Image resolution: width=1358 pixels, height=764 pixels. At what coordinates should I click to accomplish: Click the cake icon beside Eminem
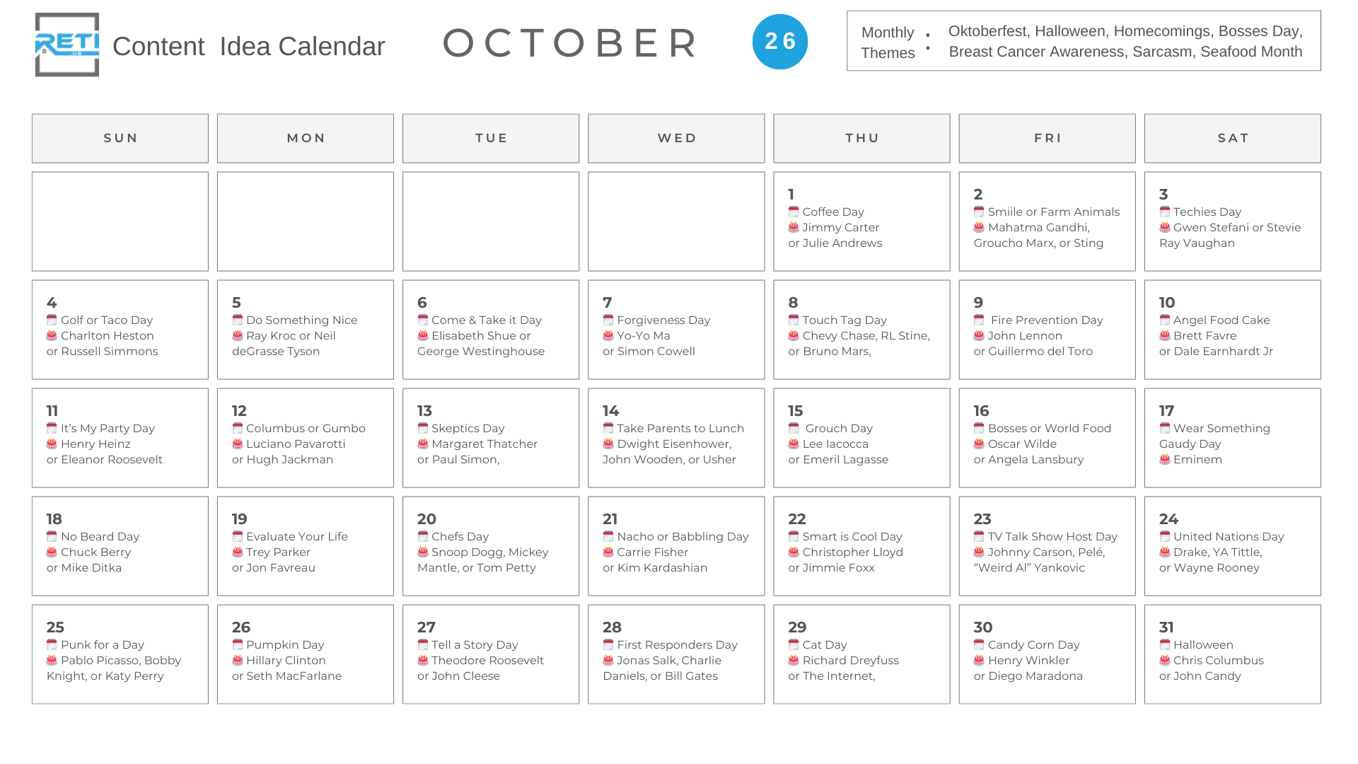coord(1164,459)
